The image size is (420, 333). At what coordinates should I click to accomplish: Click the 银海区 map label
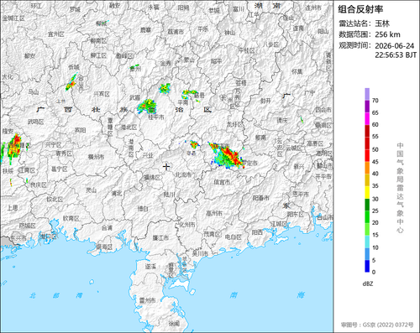point(104,247)
